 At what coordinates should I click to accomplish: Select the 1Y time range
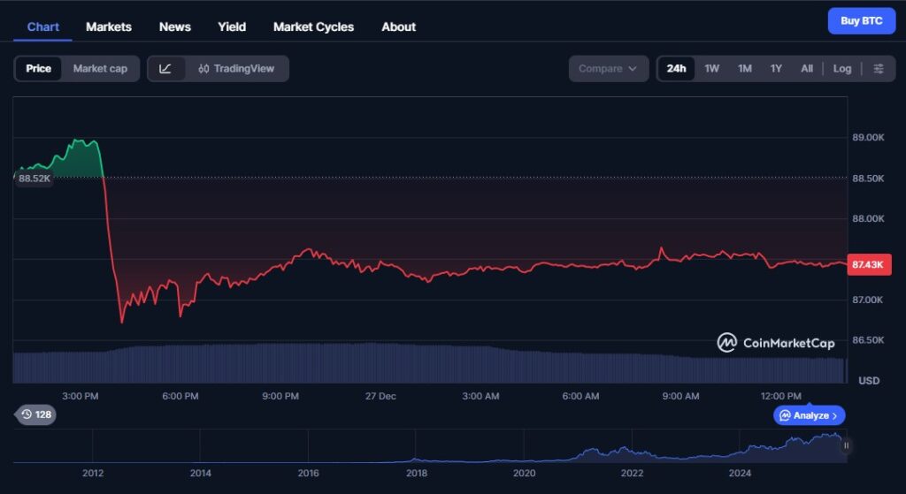[x=776, y=69]
